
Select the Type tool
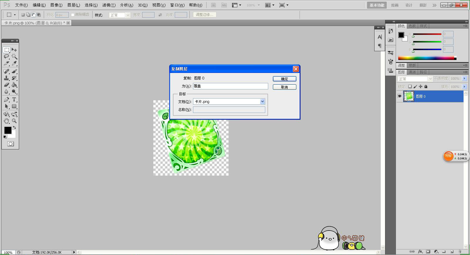click(14, 99)
